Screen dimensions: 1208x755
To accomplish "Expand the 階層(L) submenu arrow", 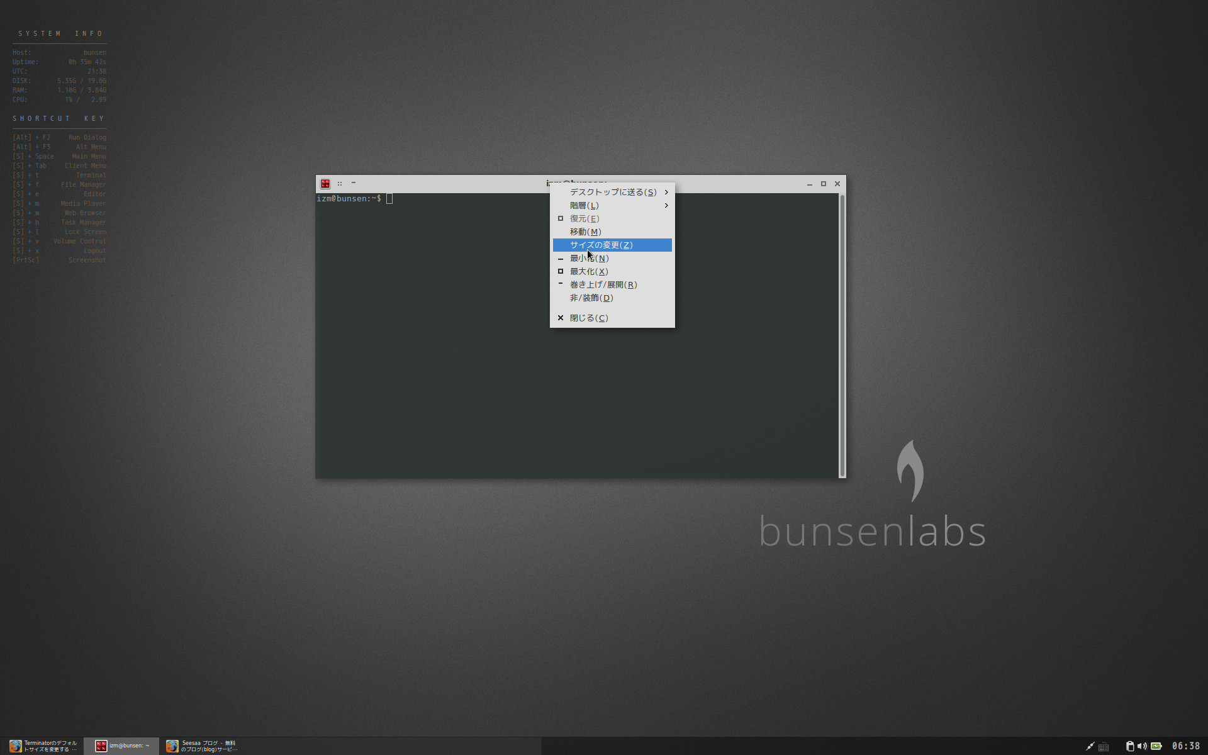I will click(x=666, y=205).
